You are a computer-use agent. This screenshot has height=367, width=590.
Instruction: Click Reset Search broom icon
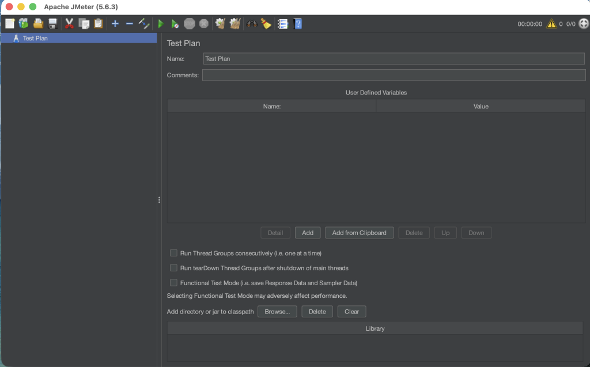(266, 24)
